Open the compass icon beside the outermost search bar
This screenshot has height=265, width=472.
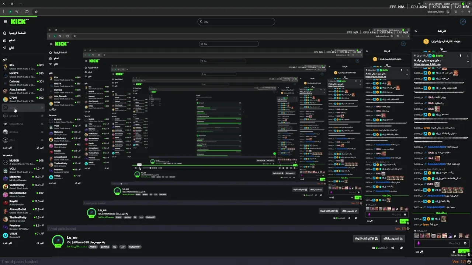[x=463, y=22]
